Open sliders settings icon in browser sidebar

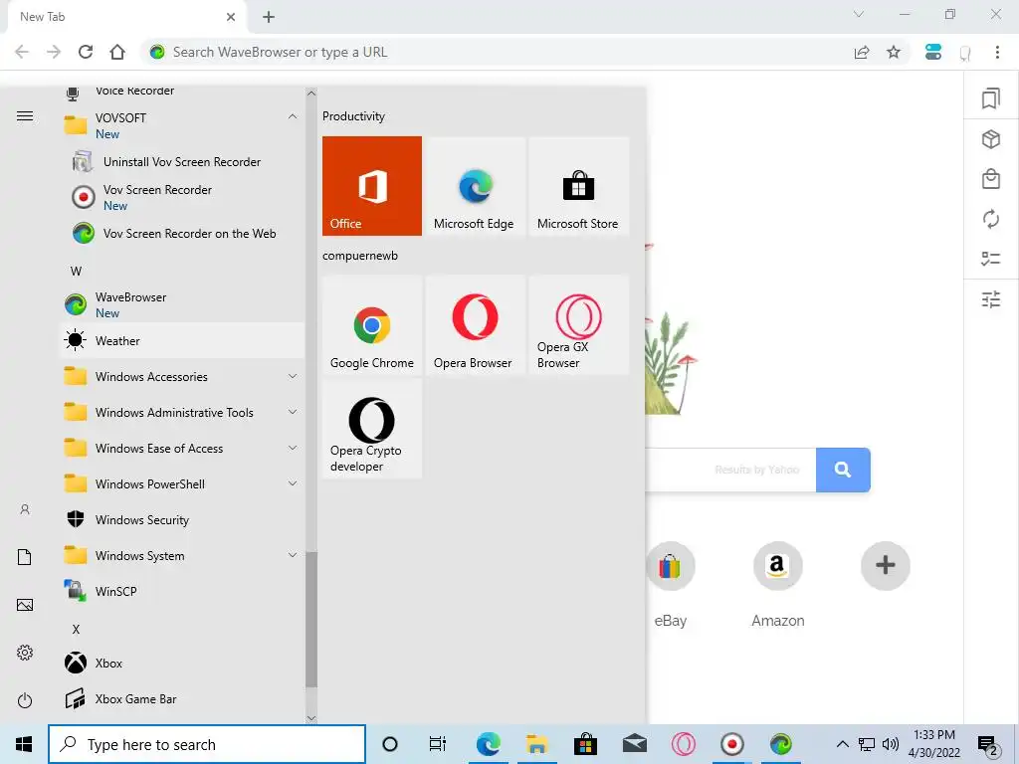click(x=990, y=299)
